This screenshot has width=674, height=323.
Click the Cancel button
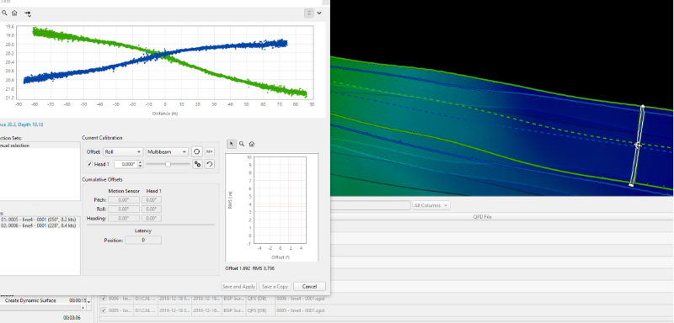pyautogui.click(x=309, y=287)
